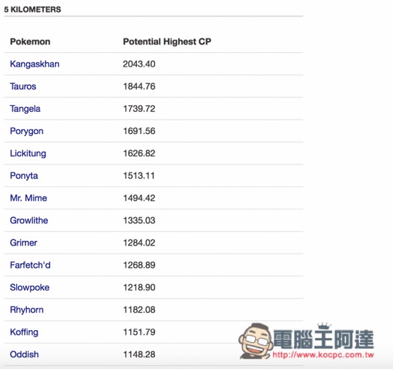Click the Koffing link
The image size is (393, 369).
point(24,332)
